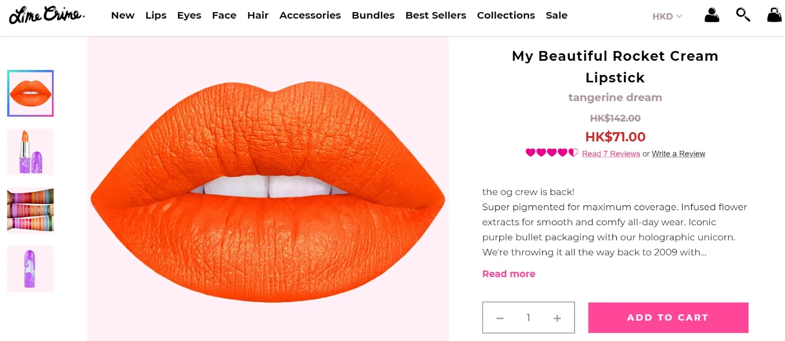Click the Lime Crime logo
Image resolution: width=785 pixels, height=341 pixels.
pos(47,15)
